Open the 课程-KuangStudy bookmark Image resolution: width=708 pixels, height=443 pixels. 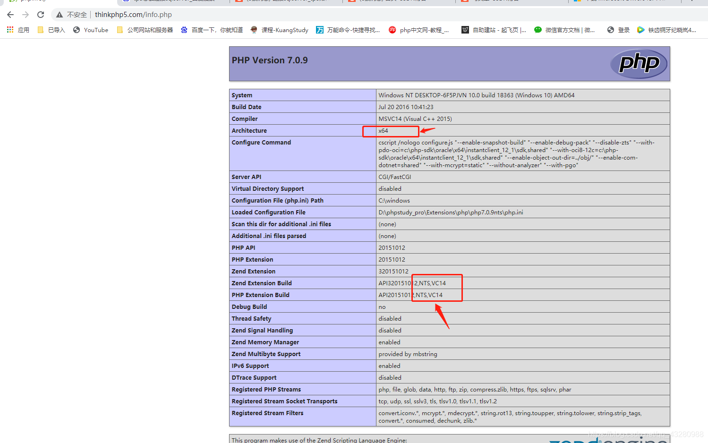pos(279,30)
